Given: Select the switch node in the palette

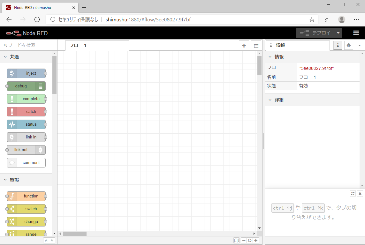Looking at the screenshot, I should [x=26, y=209].
